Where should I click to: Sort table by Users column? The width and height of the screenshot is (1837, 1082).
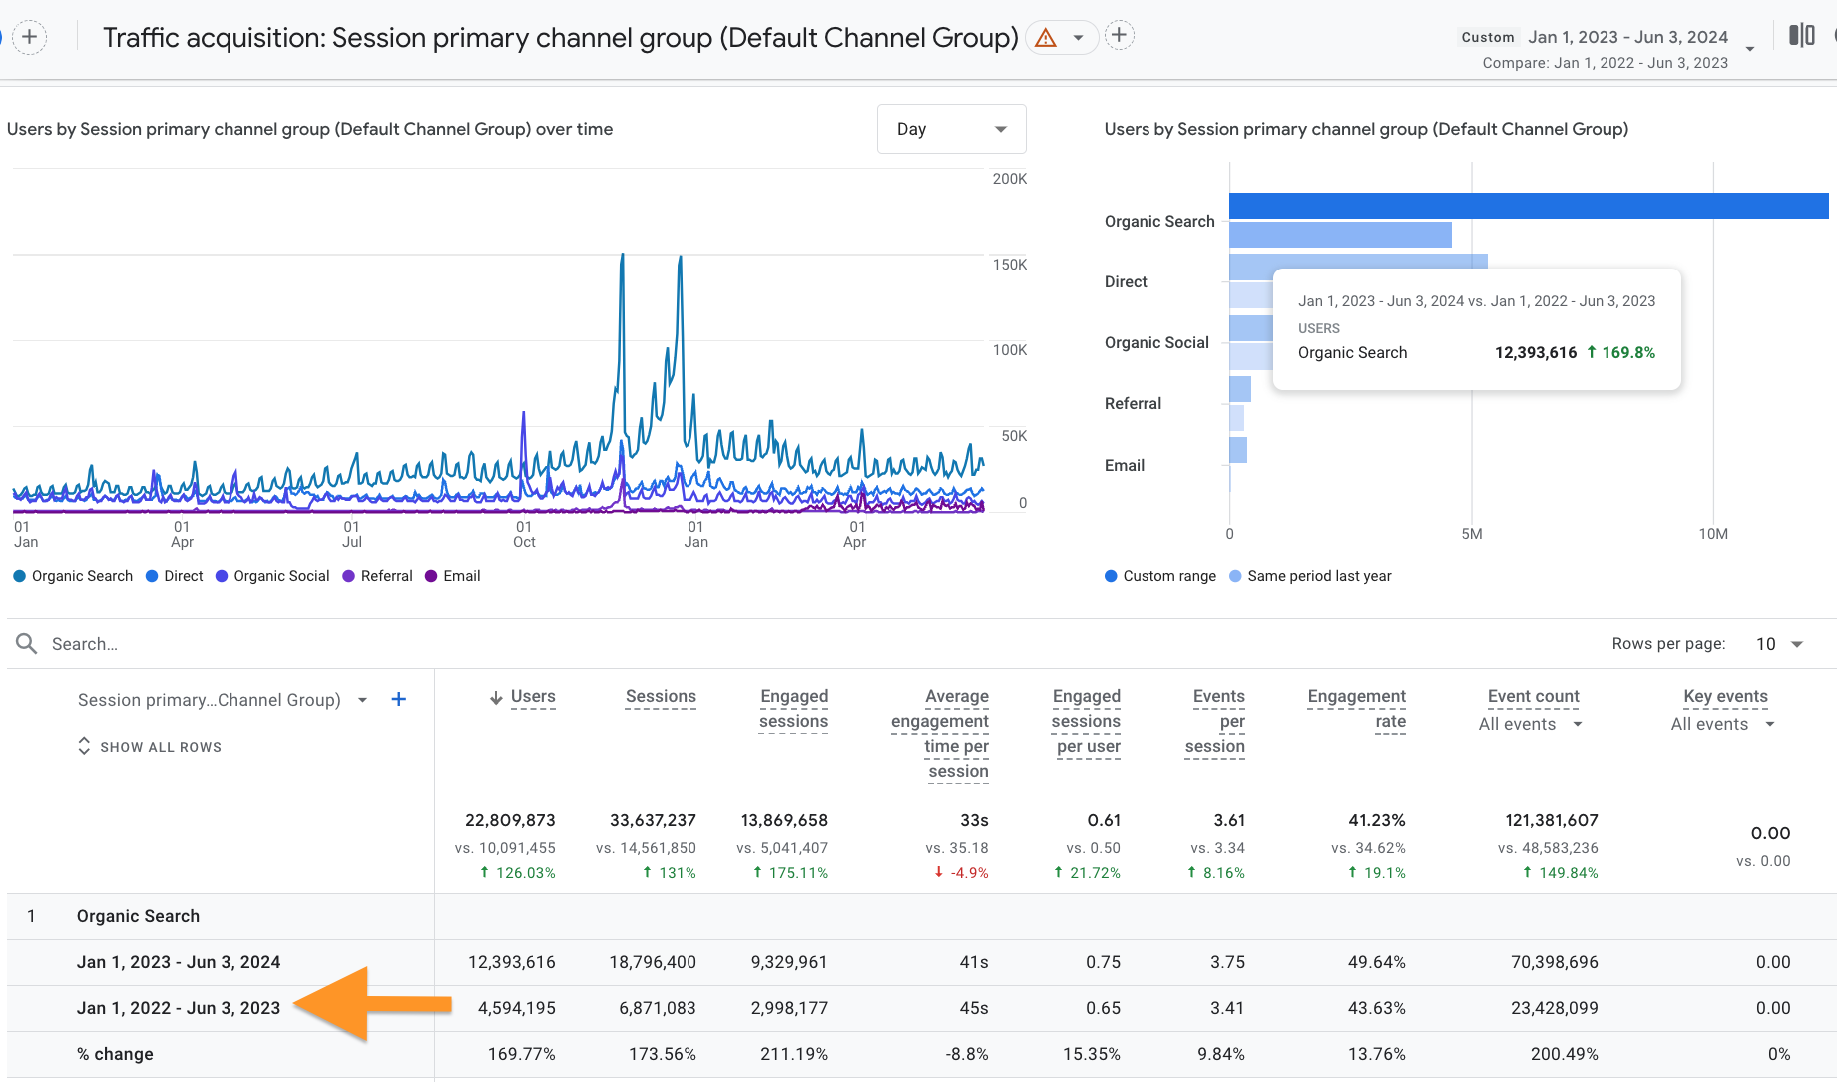tap(533, 697)
